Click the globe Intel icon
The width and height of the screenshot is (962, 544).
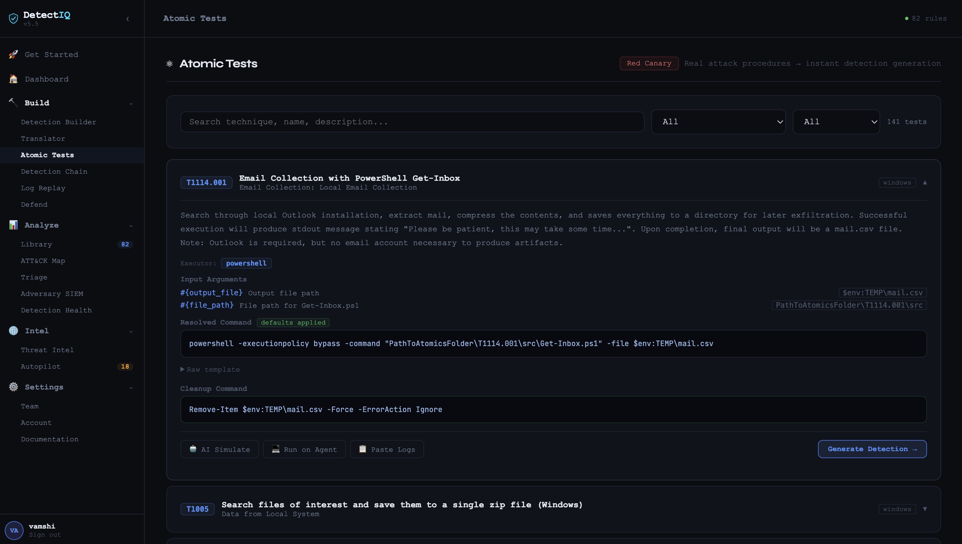[x=13, y=331]
